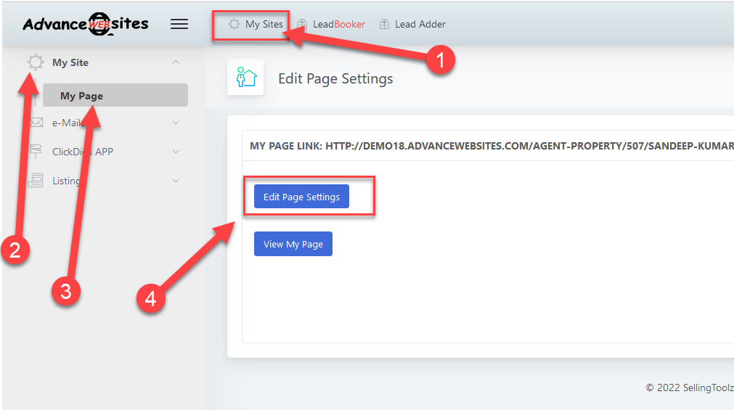This screenshot has width=734, height=410.
Task: Go to Lead Adder in top navigation
Action: pyautogui.click(x=420, y=25)
